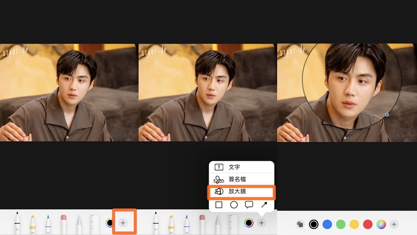Viewport: 417px width, 235px height.
Task: Select the ruler in the toolbar under the popup menu
Action: 233,224
